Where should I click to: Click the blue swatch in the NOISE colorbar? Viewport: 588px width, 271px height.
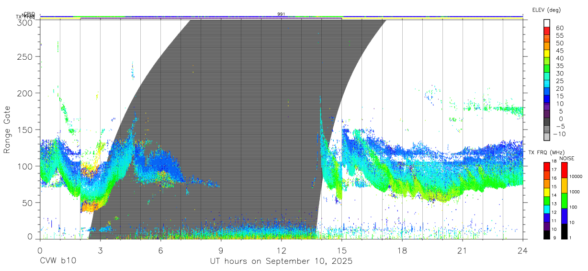tap(565, 216)
